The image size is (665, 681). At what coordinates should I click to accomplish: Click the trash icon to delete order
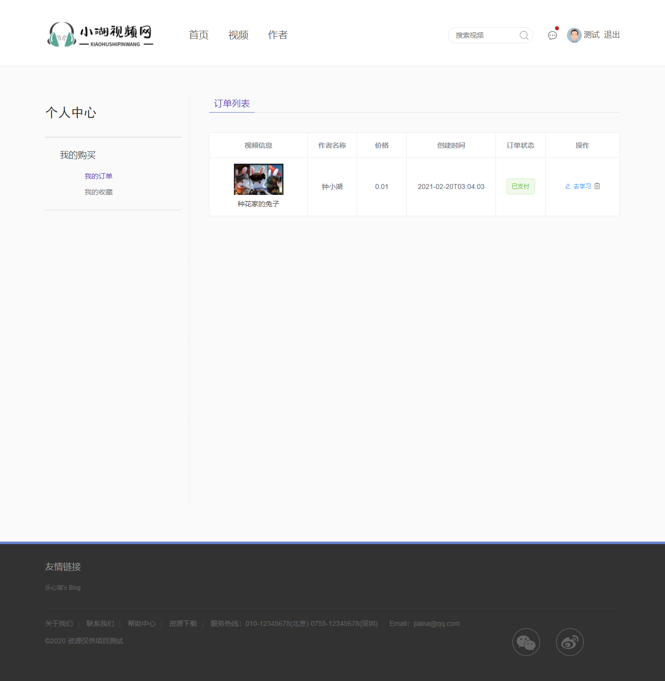[597, 186]
